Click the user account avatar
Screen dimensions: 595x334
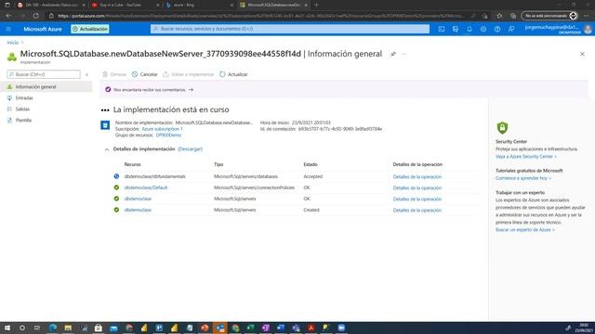click(x=588, y=29)
